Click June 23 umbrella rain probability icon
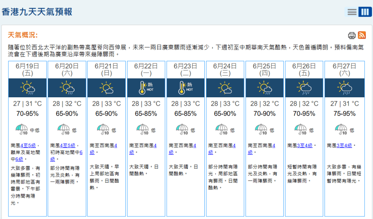 [182, 129]
